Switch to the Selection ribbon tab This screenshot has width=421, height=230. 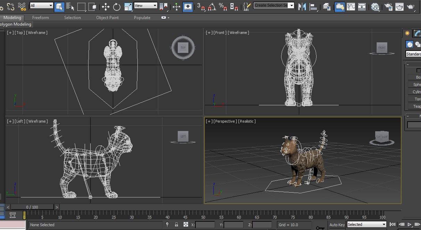72,18
